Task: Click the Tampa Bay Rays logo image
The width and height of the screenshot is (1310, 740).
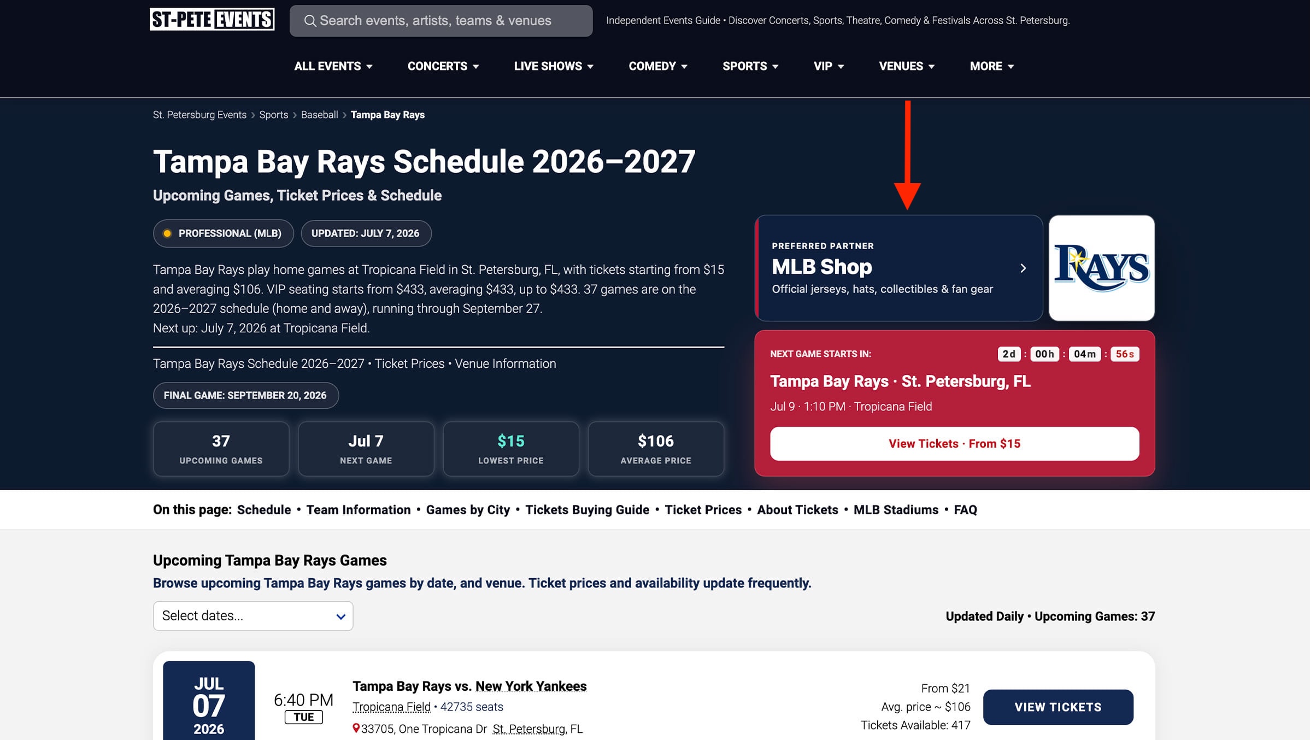Action: tap(1101, 268)
